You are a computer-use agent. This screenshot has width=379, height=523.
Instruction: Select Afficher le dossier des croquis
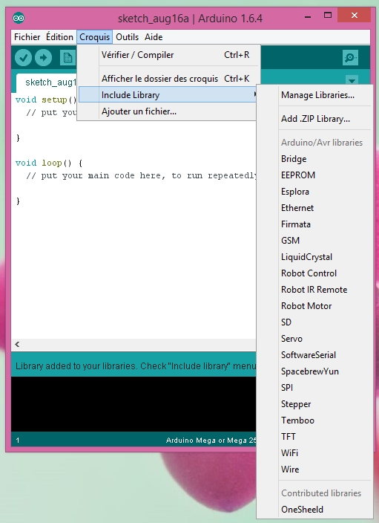pos(168,79)
